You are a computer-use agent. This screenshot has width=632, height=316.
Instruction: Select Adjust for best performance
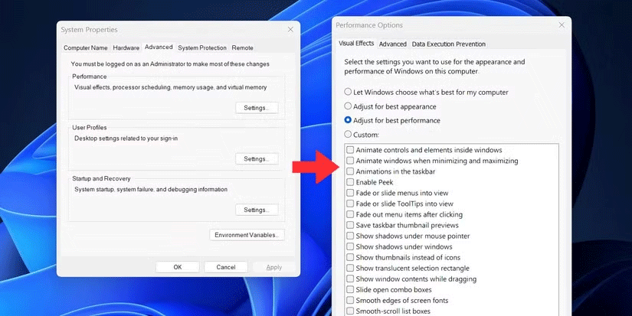point(392,120)
